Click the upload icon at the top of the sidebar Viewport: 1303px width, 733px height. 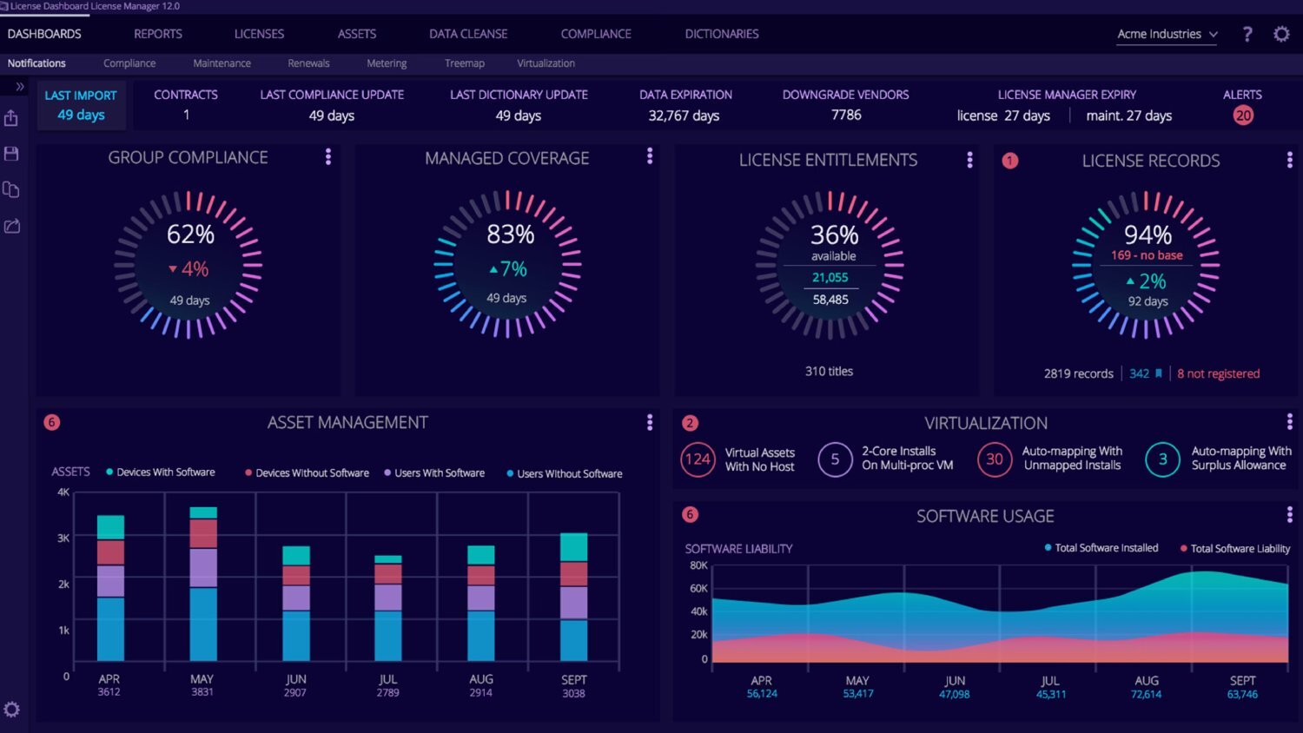click(11, 117)
